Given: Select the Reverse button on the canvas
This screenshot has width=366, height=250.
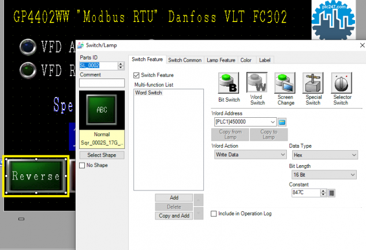Looking at the screenshot, I should tap(36, 176).
